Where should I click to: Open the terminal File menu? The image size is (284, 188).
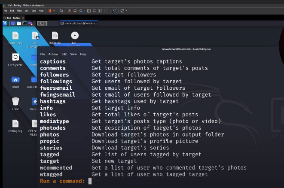pos(43,54)
